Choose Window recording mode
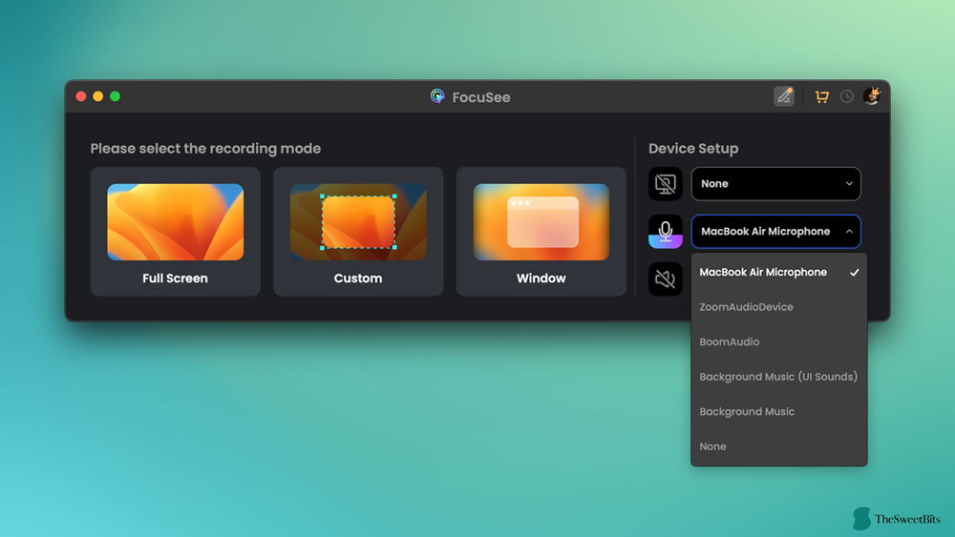955x537 pixels. tap(541, 232)
